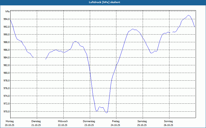Select the 'Donnerstag' day label
Image resolution: width=206 pixels, height=128 pixels.
coord(89,121)
